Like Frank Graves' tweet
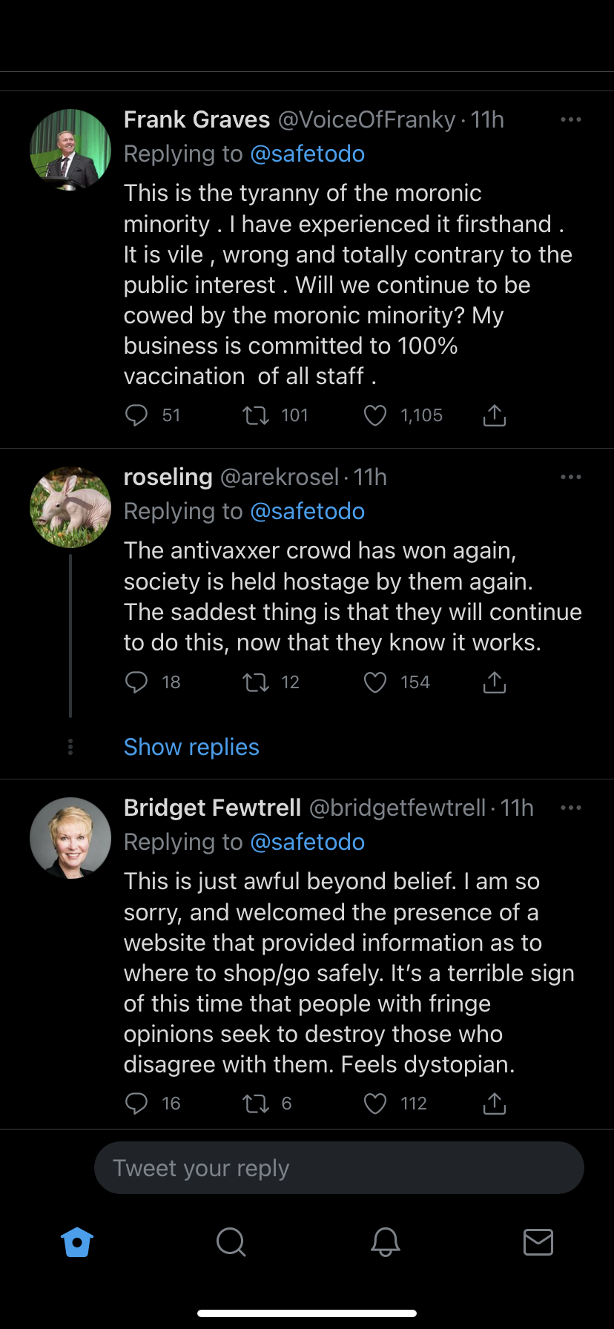The image size is (614, 1329). click(375, 415)
